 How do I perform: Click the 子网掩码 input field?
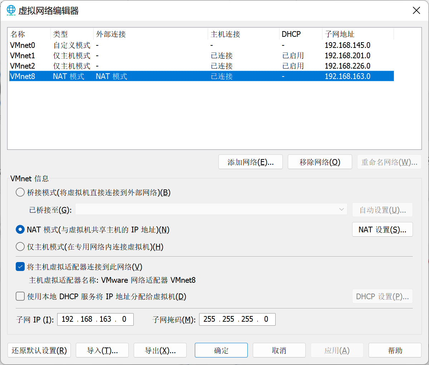[x=237, y=319]
